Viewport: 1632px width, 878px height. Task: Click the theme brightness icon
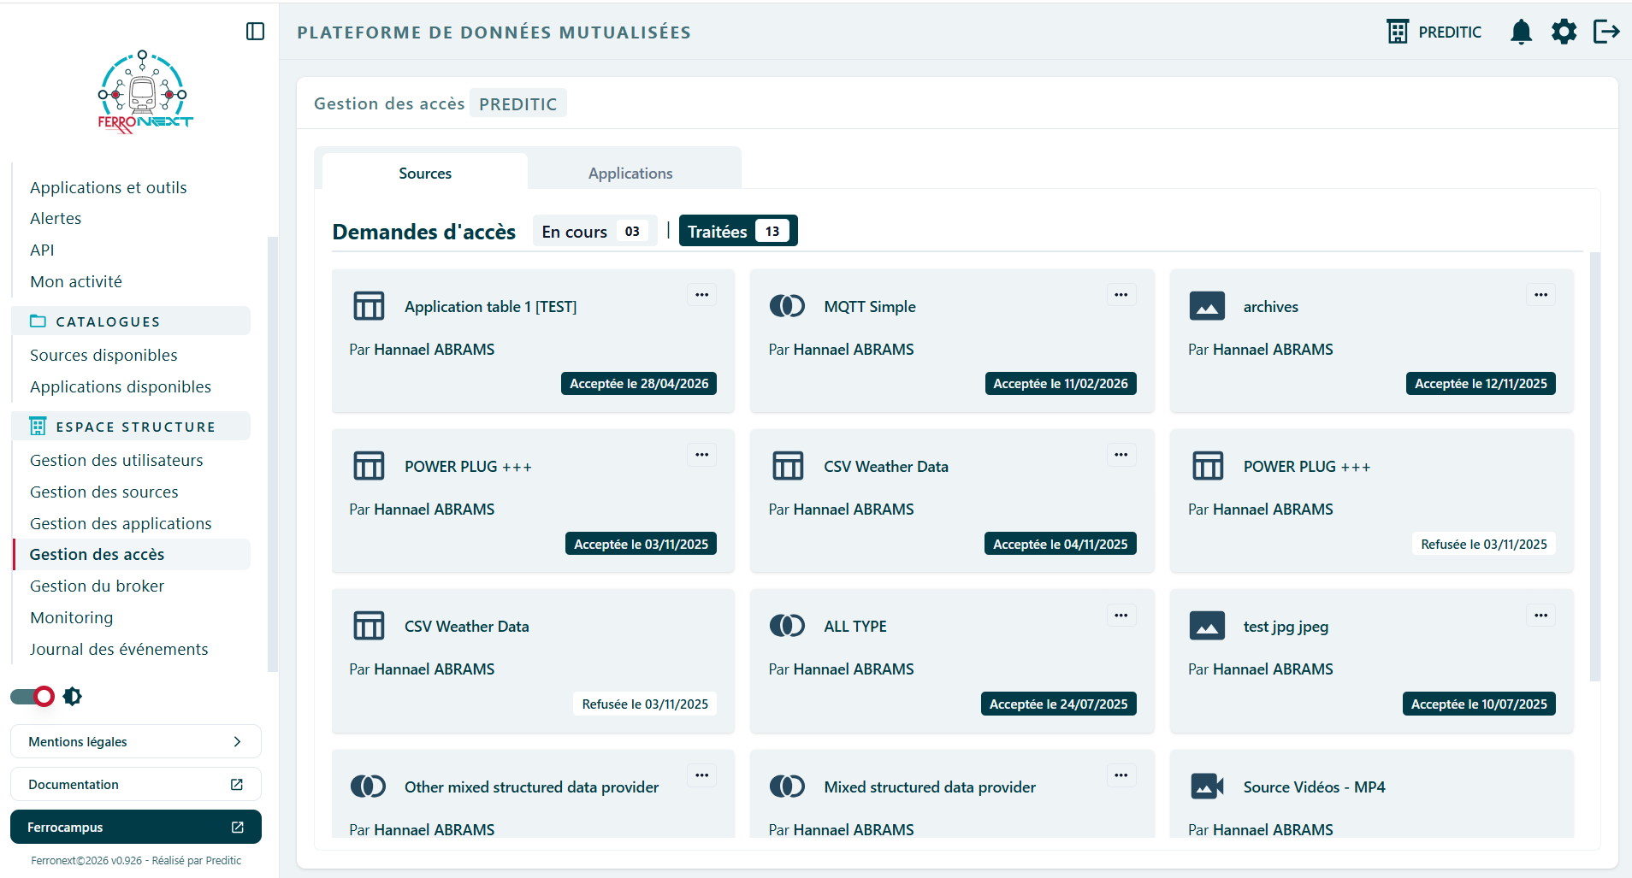(x=73, y=696)
